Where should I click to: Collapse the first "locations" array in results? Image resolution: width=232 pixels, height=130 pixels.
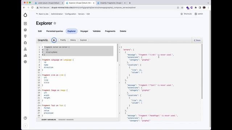tap(120, 65)
